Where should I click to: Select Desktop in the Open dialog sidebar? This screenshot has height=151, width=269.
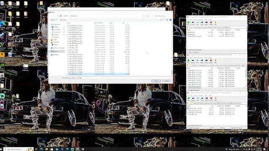(56, 27)
